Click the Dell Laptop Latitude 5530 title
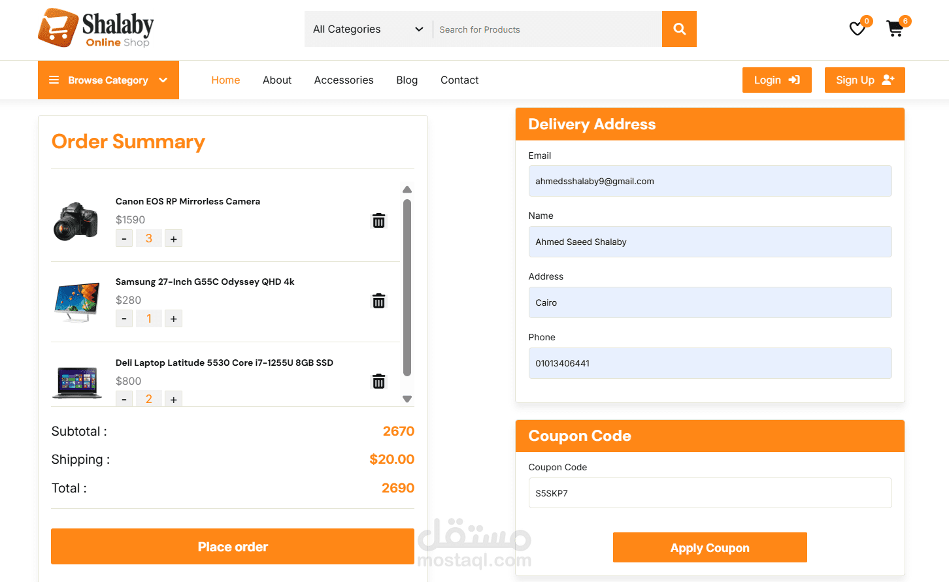This screenshot has width=949, height=582. 224,363
